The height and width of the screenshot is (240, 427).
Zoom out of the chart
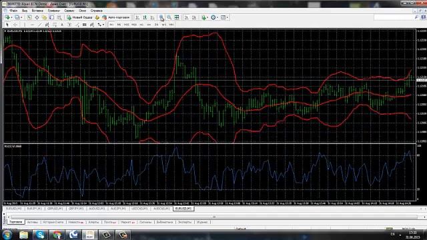(169, 17)
